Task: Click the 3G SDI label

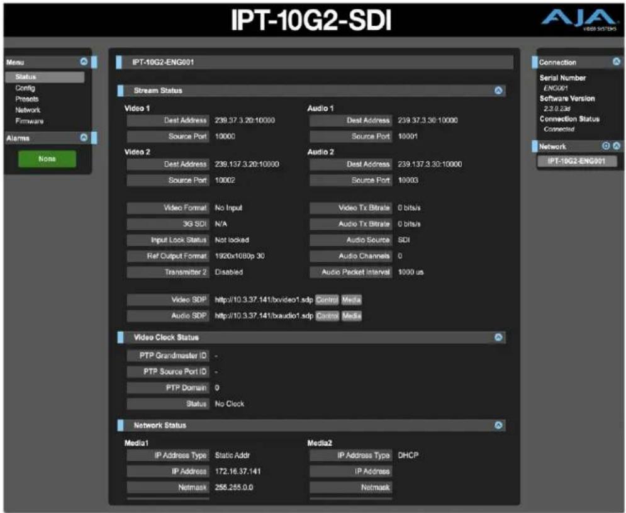Action: pos(168,223)
